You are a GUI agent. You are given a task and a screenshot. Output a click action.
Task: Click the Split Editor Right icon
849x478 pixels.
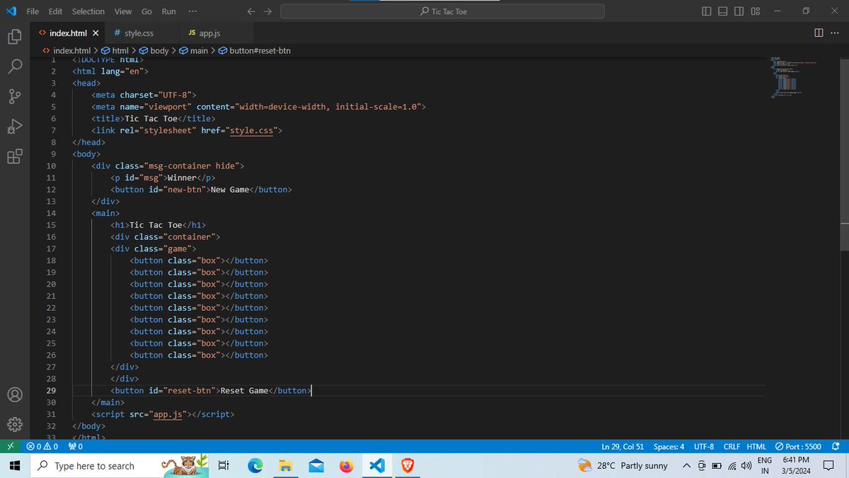819,33
